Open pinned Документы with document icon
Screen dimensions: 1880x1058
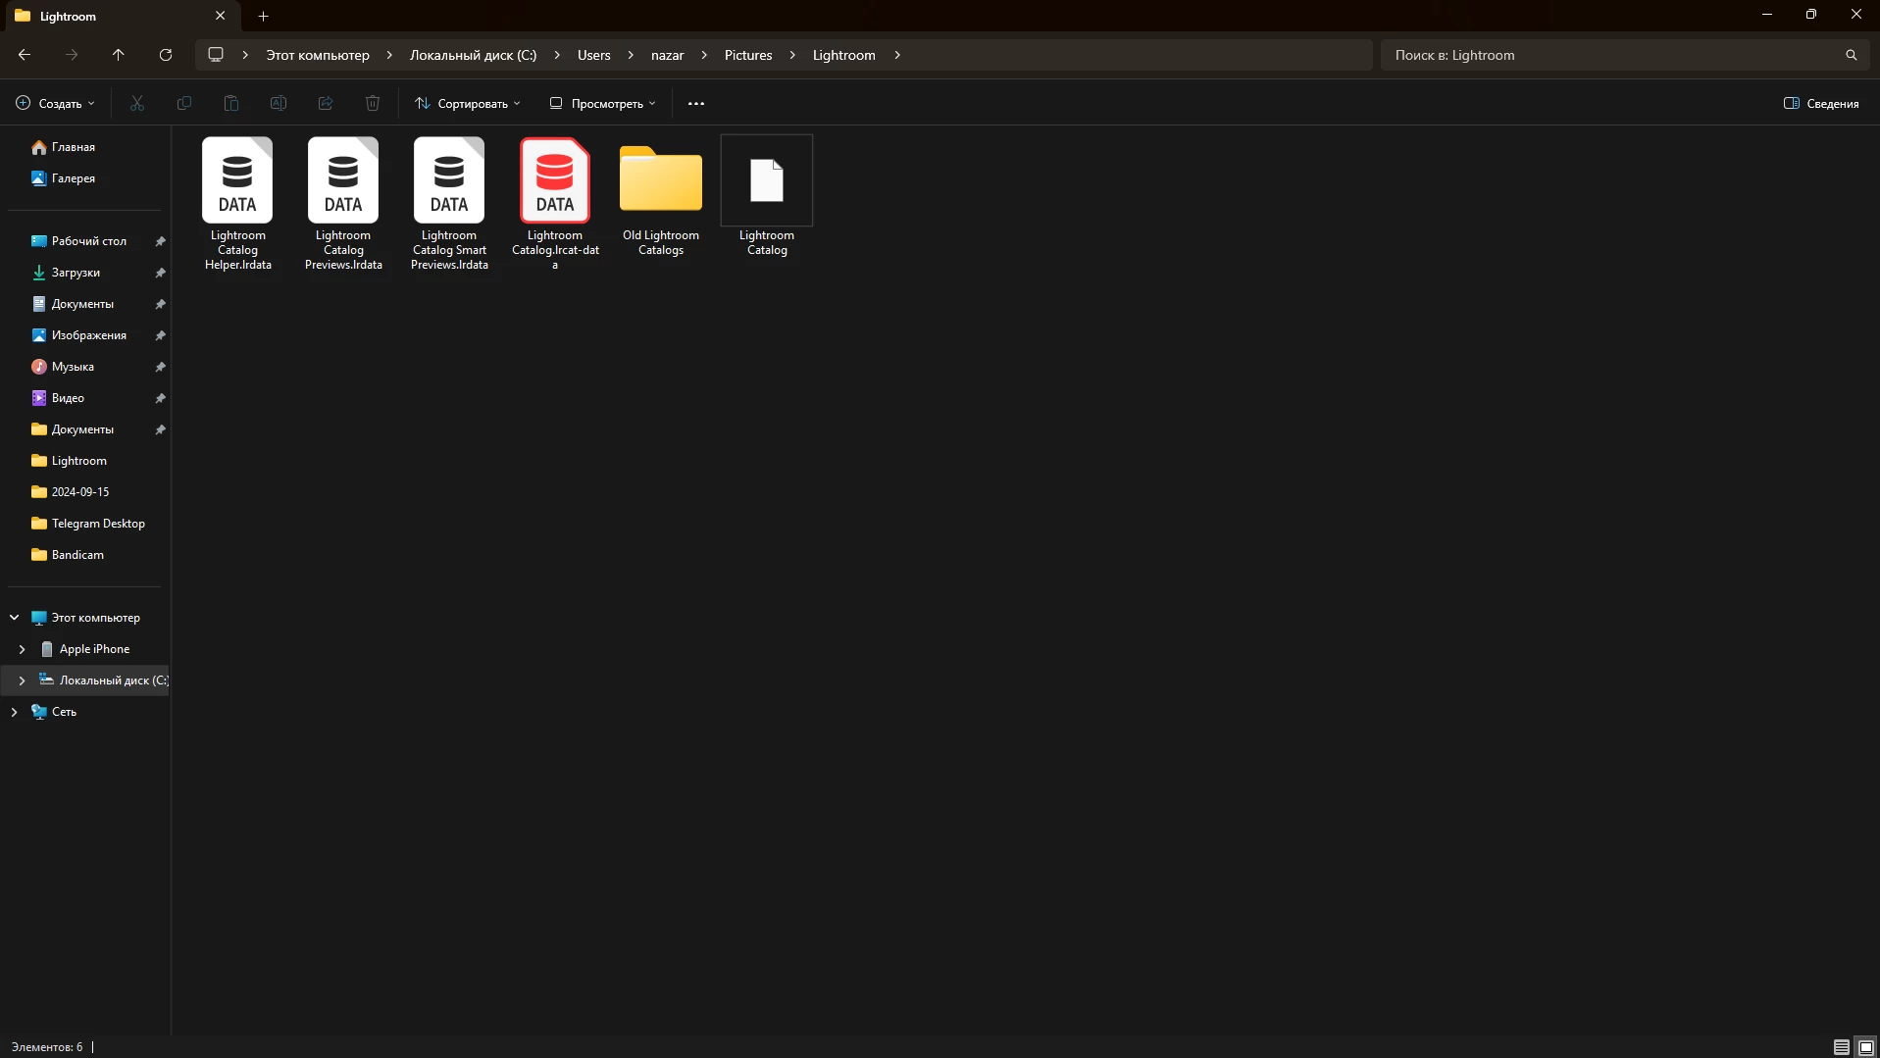84,304
